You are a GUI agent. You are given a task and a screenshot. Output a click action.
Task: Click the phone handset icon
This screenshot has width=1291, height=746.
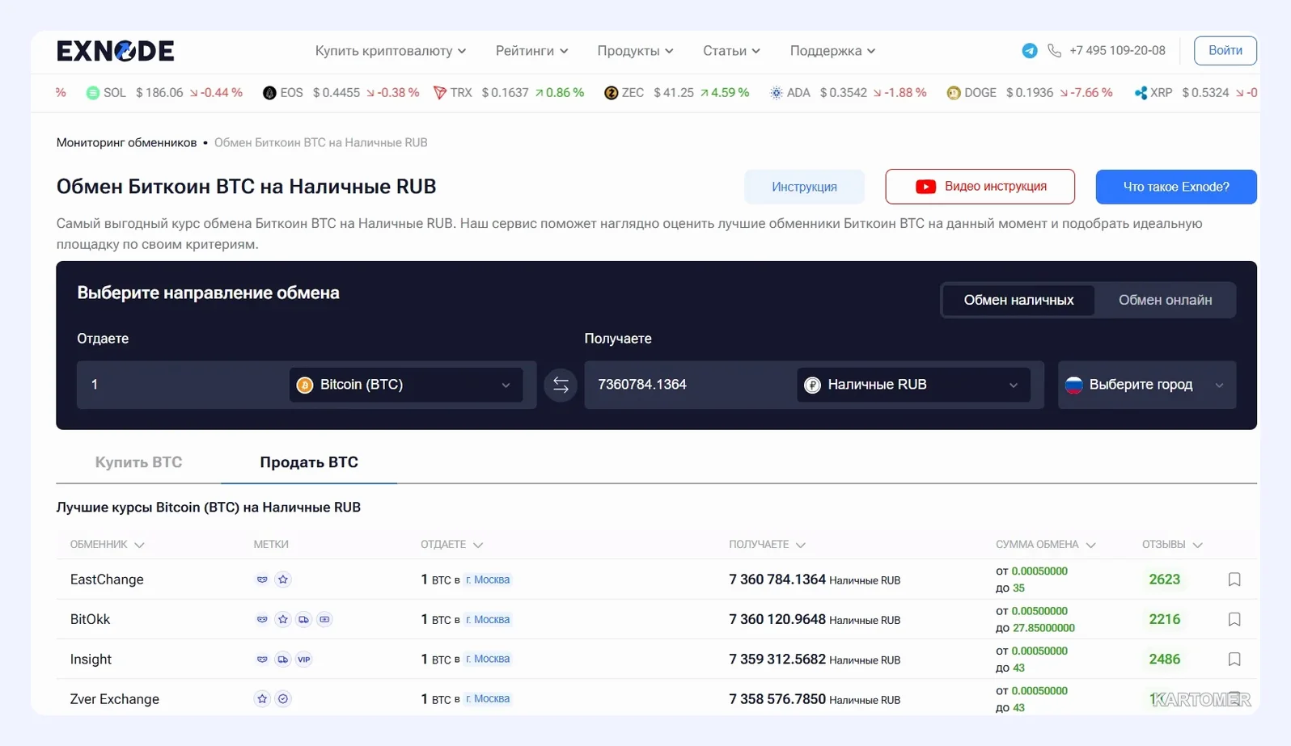1054,51
